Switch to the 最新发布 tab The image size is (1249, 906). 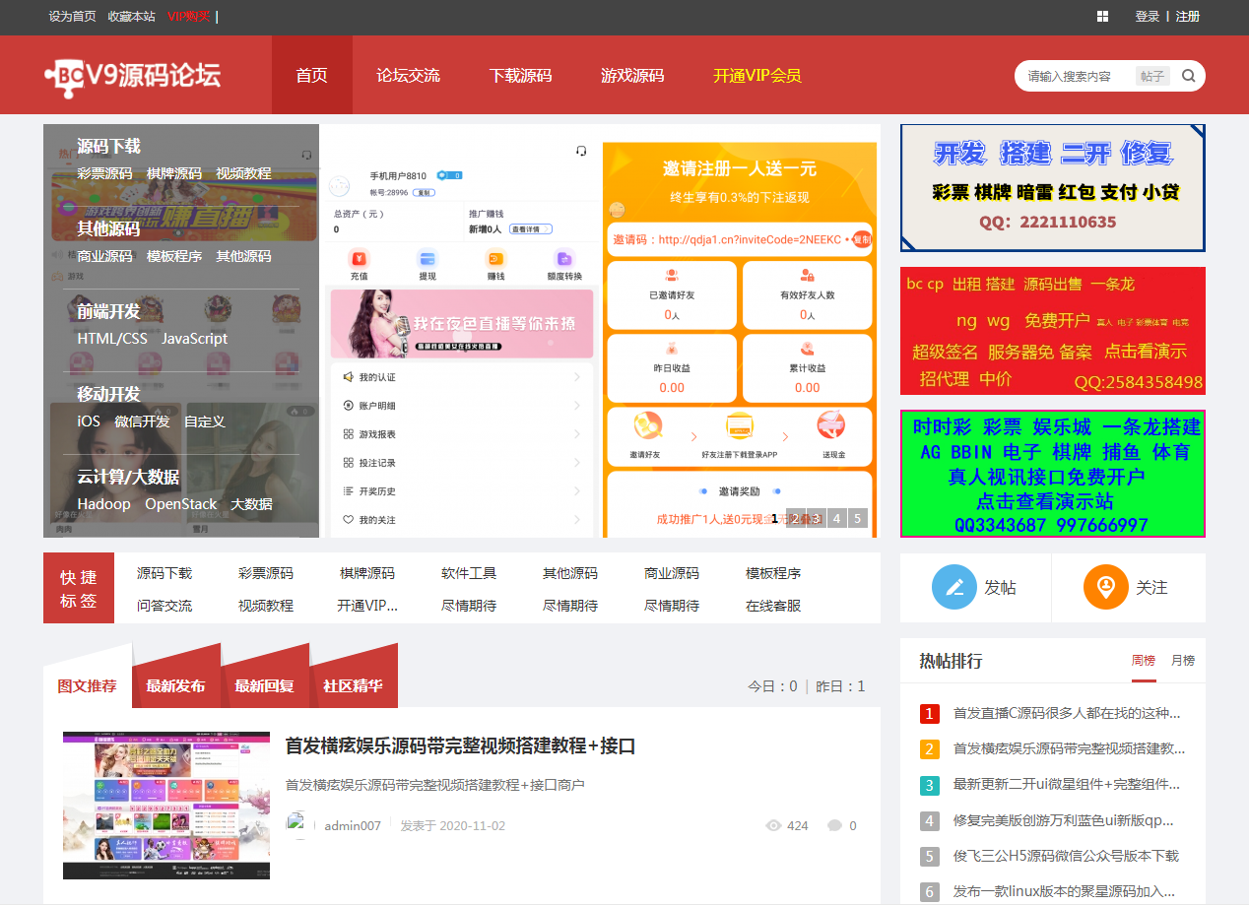pyautogui.click(x=175, y=685)
